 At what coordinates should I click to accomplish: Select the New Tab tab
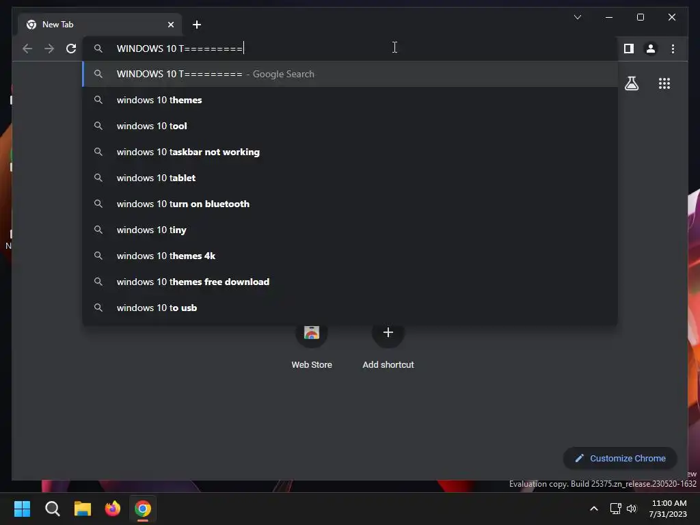(x=99, y=25)
